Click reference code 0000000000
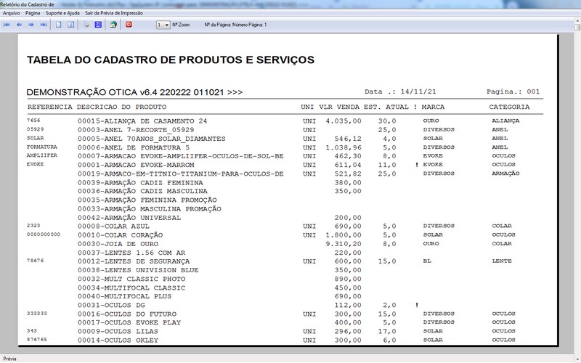Screen dimensions: 581x363 (x=44, y=234)
